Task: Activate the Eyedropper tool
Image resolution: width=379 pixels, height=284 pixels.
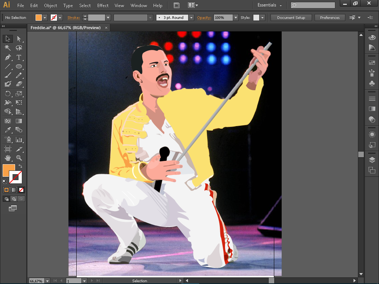Action: (x=7, y=130)
